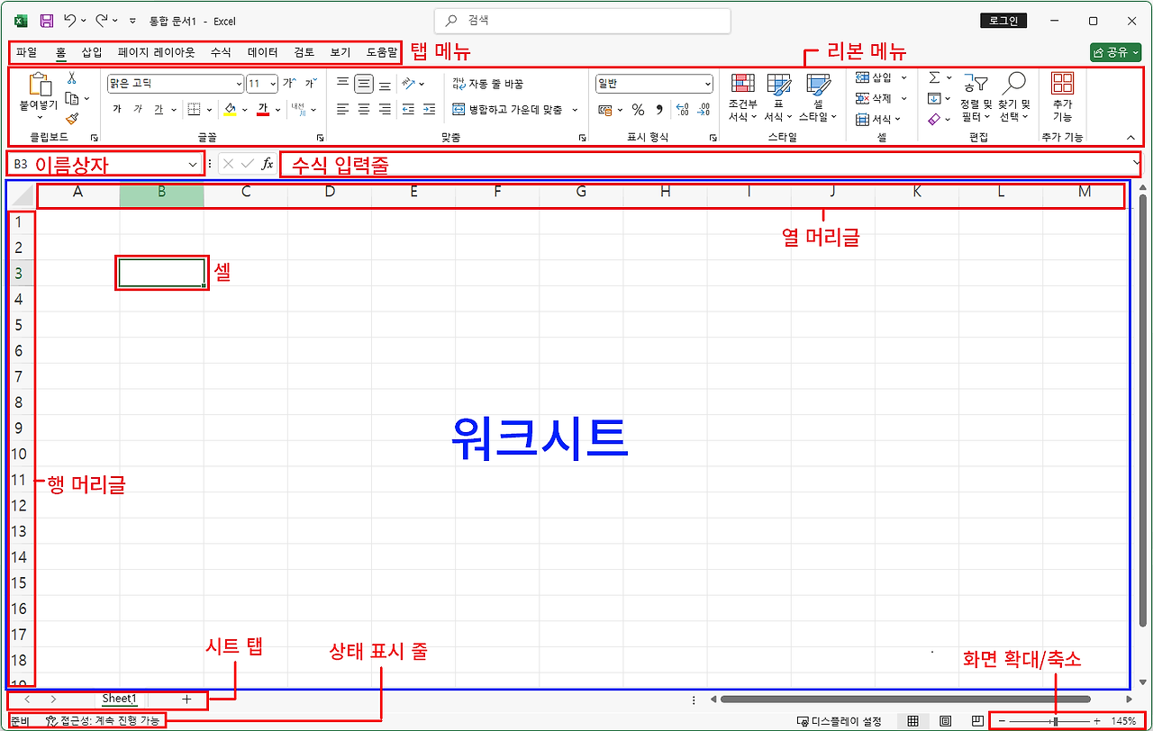Click the Cut scissors icon
1153x731 pixels.
click(71, 78)
